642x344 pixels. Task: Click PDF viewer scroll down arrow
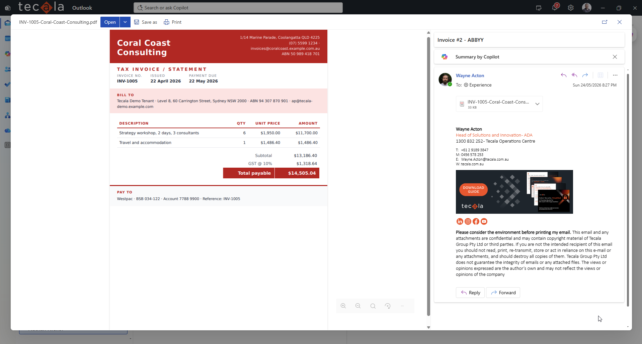click(428, 327)
